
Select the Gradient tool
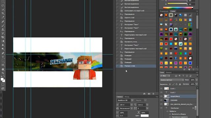coord(3,41)
